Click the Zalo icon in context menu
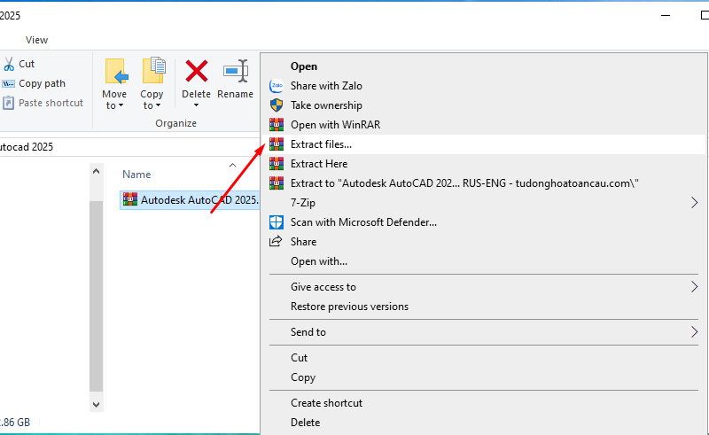 [277, 85]
